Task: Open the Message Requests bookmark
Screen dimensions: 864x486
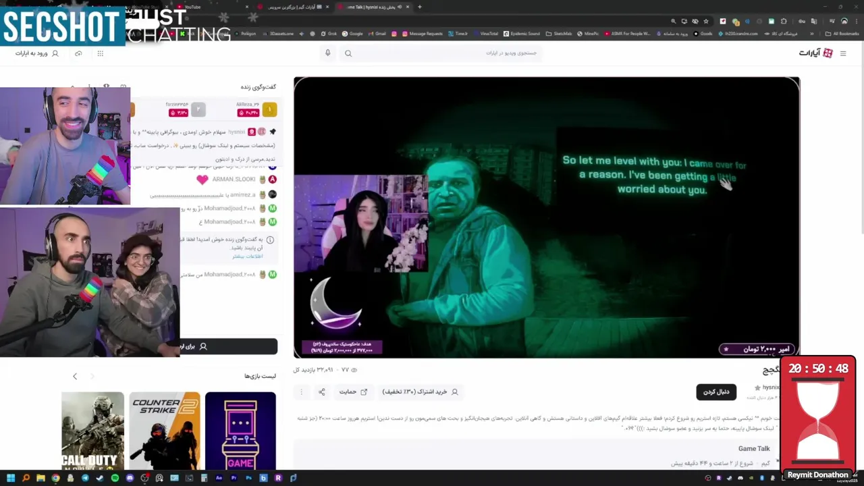Action: coord(422,34)
